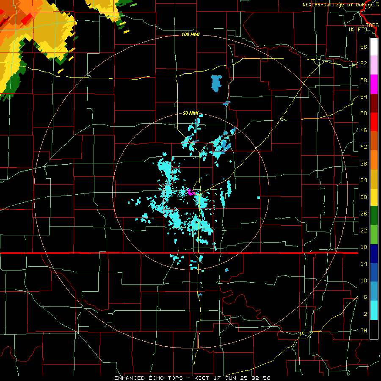Click the legend value "22"
The height and width of the screenshot is (381, 381).
364,230
